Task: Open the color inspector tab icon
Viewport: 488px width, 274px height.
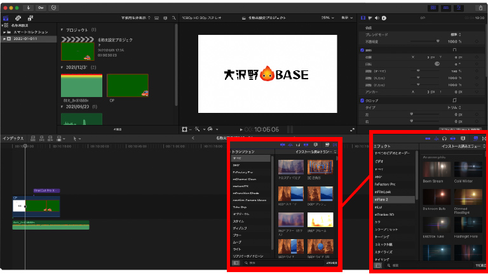Action: [370, 18]
